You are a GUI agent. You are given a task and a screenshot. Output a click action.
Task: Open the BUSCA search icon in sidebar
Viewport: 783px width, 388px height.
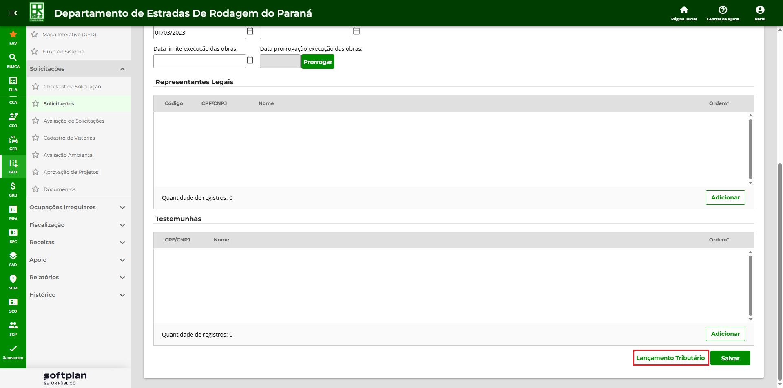(13, 60)
